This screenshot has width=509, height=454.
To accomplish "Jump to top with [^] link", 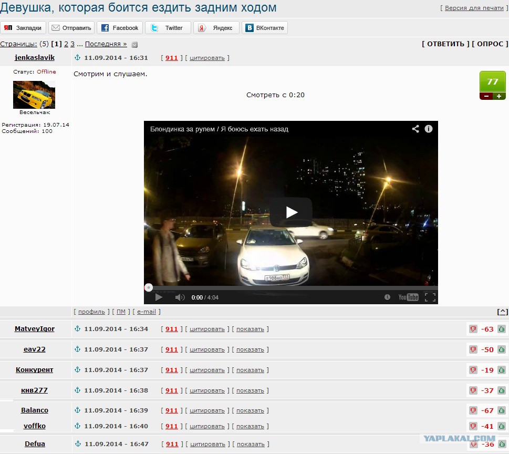I will [503, 312].
